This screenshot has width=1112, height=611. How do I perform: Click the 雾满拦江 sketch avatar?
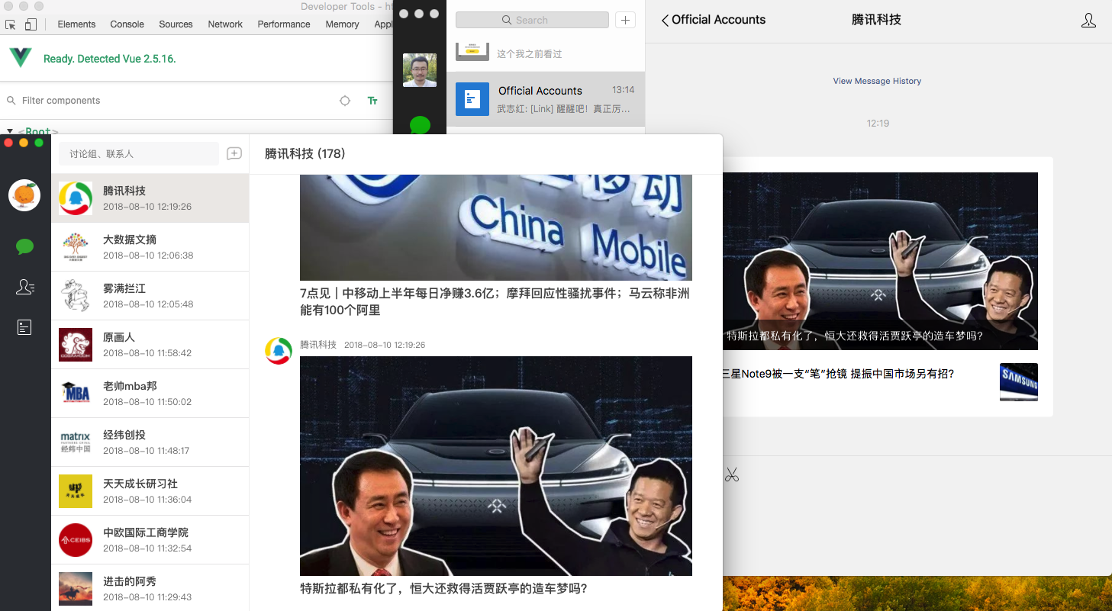(x=76, y=296)
